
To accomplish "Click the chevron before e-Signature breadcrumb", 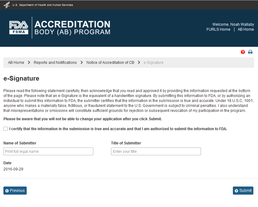I will click(x=139, y=63).
